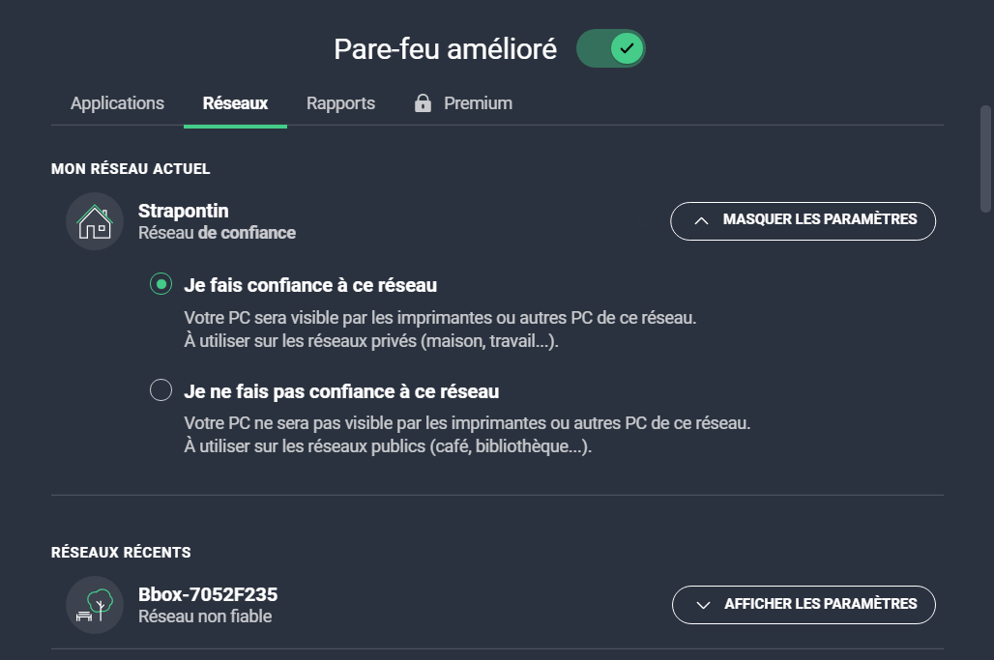Click AFFICHER LES PARAMÈTRES for Bbox-7052F235

click(804, 604)
